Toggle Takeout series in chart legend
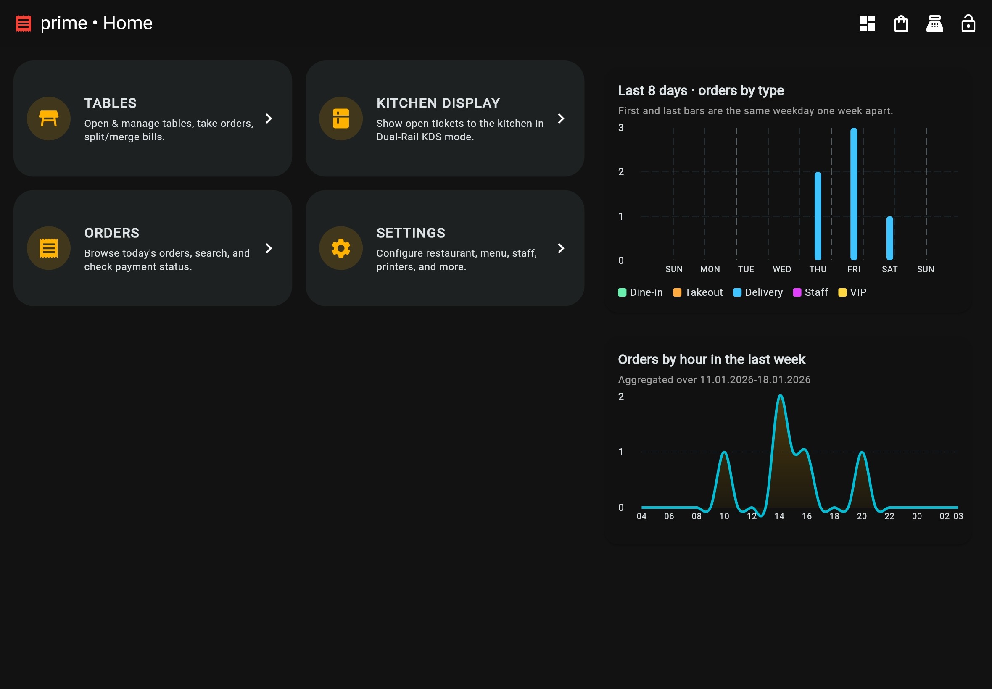 coord(697,292)
